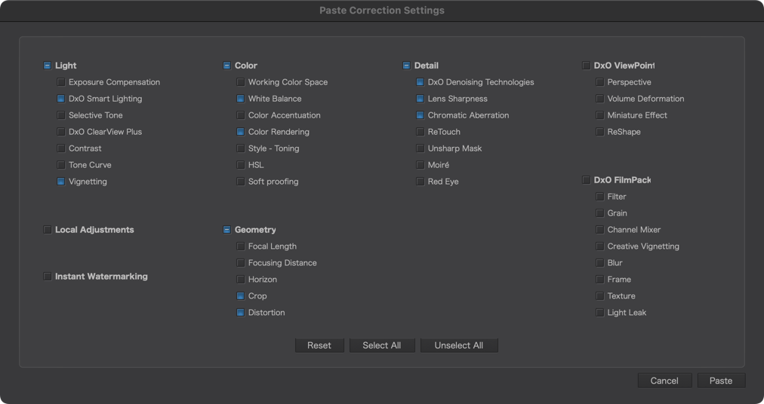
Task: Tick the HSL checkbox
Action: pyautogui.click(x=240, y=165)
